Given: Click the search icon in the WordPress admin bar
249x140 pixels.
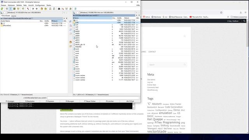Looking at the screenshot, I should pos(244,21).
